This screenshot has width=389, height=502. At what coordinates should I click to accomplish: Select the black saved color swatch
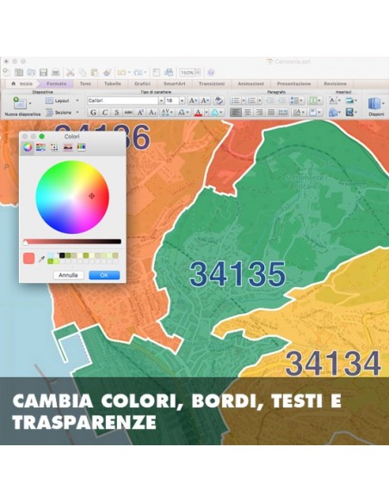(62, 255)
